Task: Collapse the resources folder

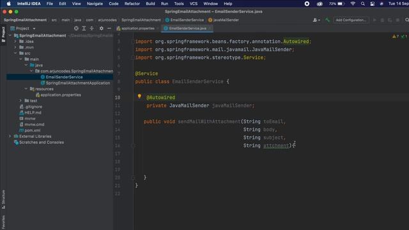Action: [26, 89]
